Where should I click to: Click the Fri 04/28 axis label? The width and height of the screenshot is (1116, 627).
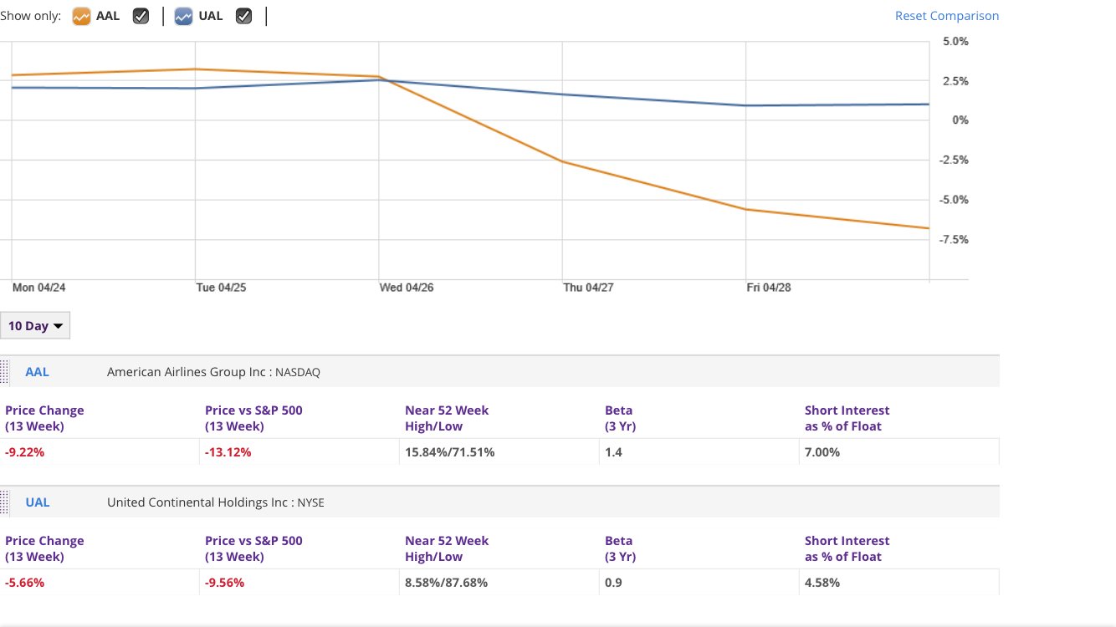769,287
